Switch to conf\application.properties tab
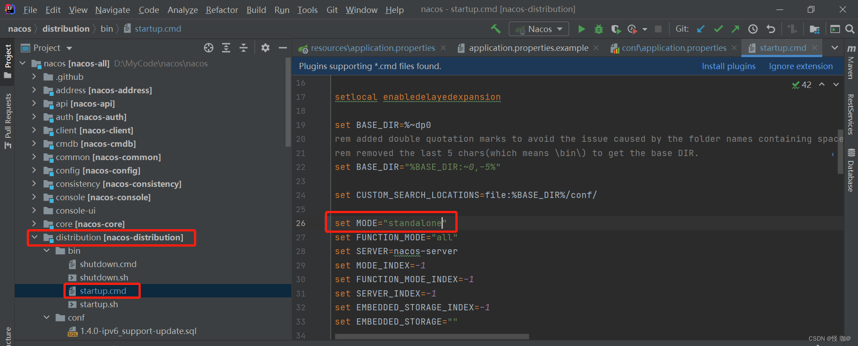858x346 pixels. (x=674, y=48)
